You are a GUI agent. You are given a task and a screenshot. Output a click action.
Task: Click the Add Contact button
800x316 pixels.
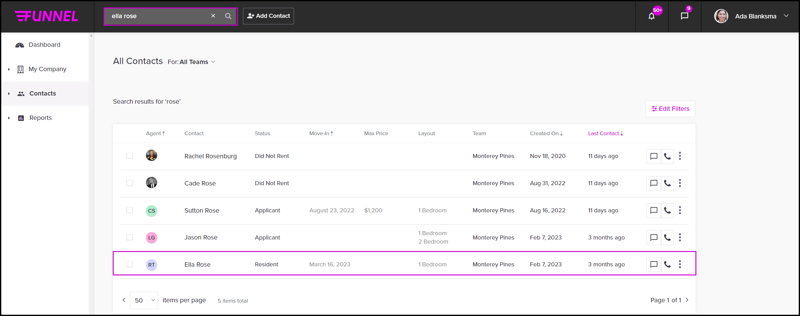pos(268,16)
